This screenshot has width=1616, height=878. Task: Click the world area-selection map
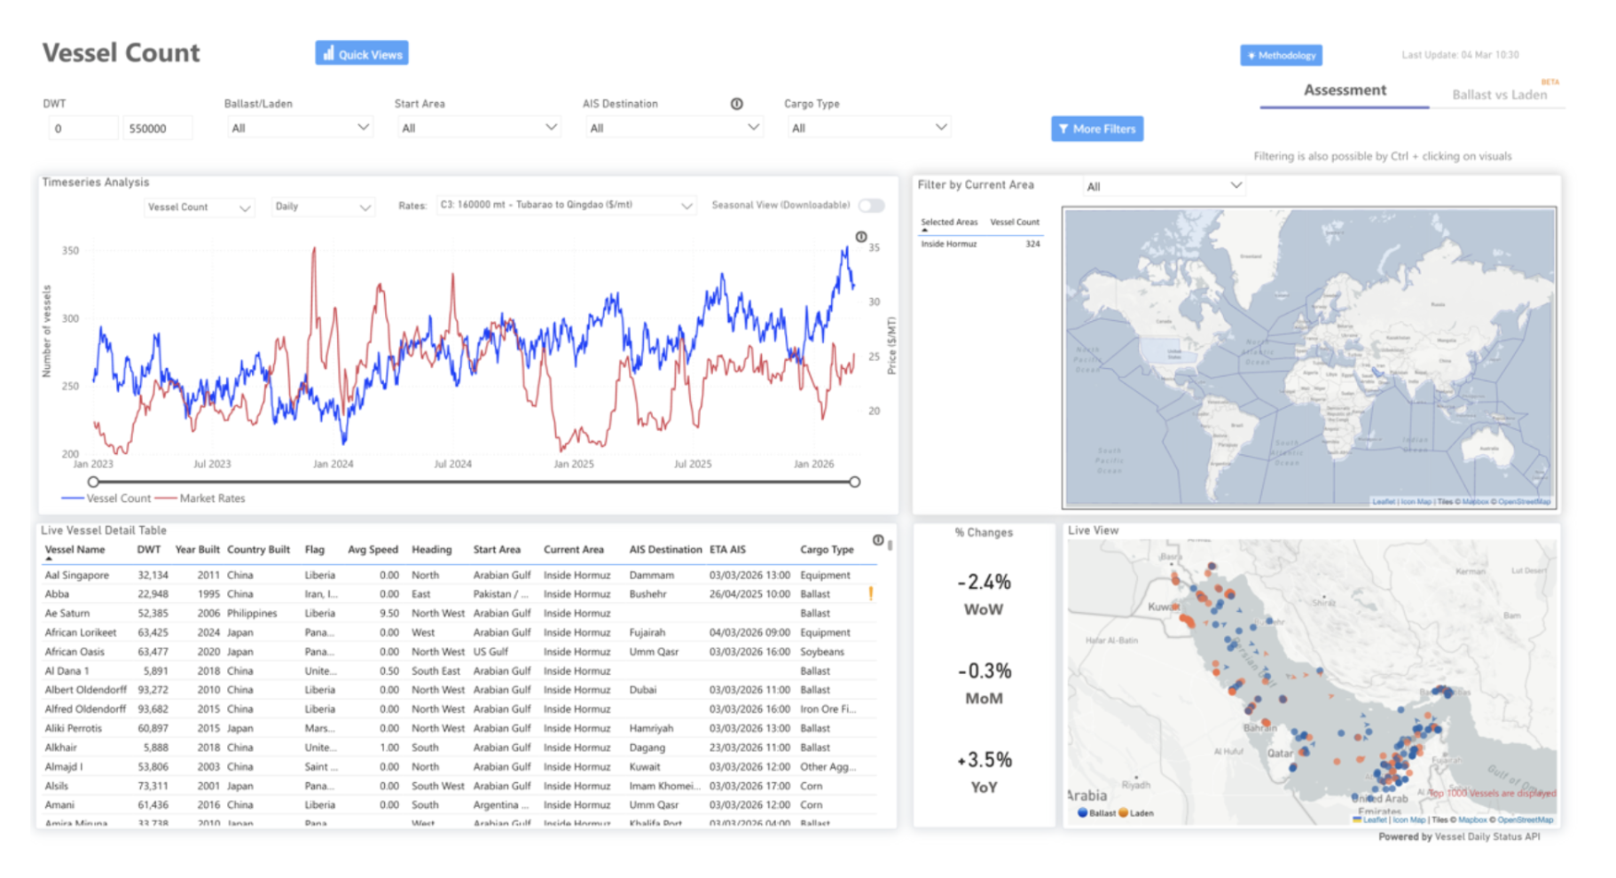click(1309, 357)
